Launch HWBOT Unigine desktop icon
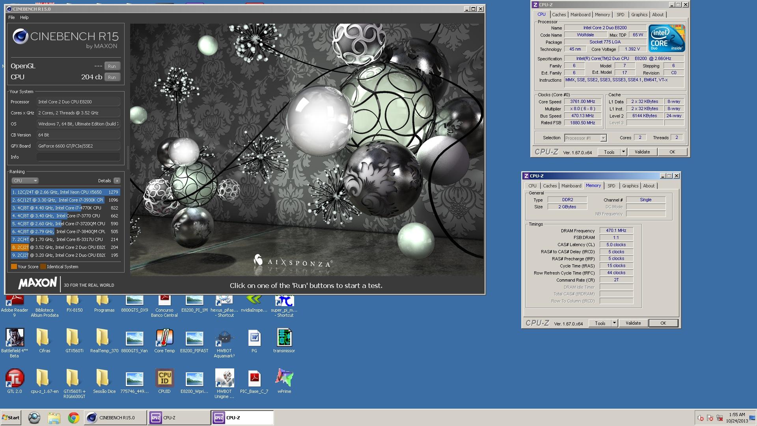The height and width of the screenshot is (426, 757). (224, 384)
